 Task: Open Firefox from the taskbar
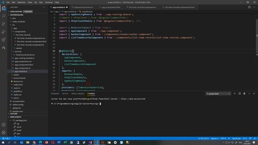pos(47,142)
